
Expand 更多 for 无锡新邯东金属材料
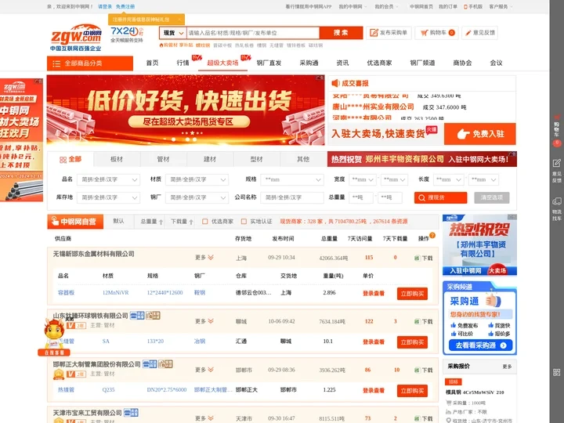coord(204,258)
